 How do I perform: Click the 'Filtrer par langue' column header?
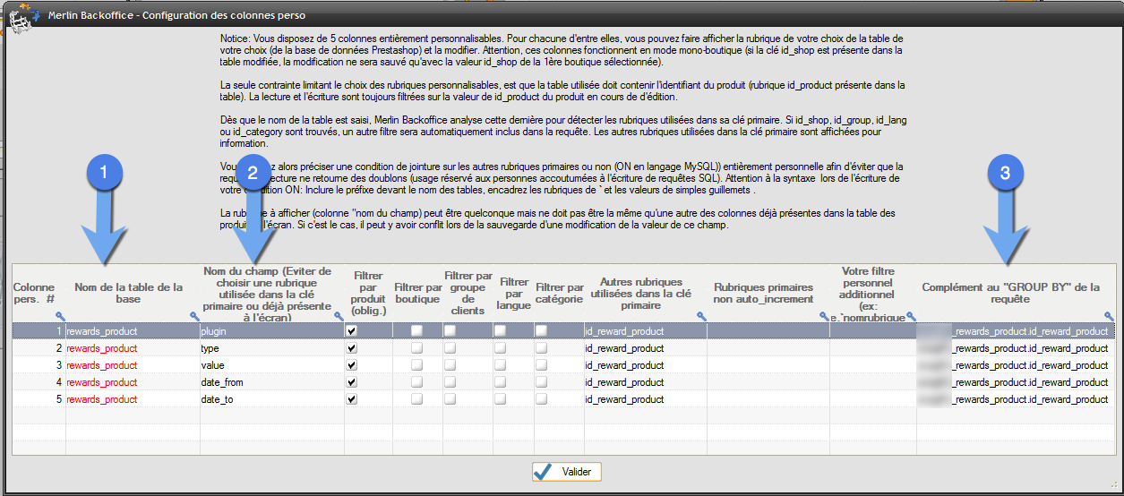514,291
